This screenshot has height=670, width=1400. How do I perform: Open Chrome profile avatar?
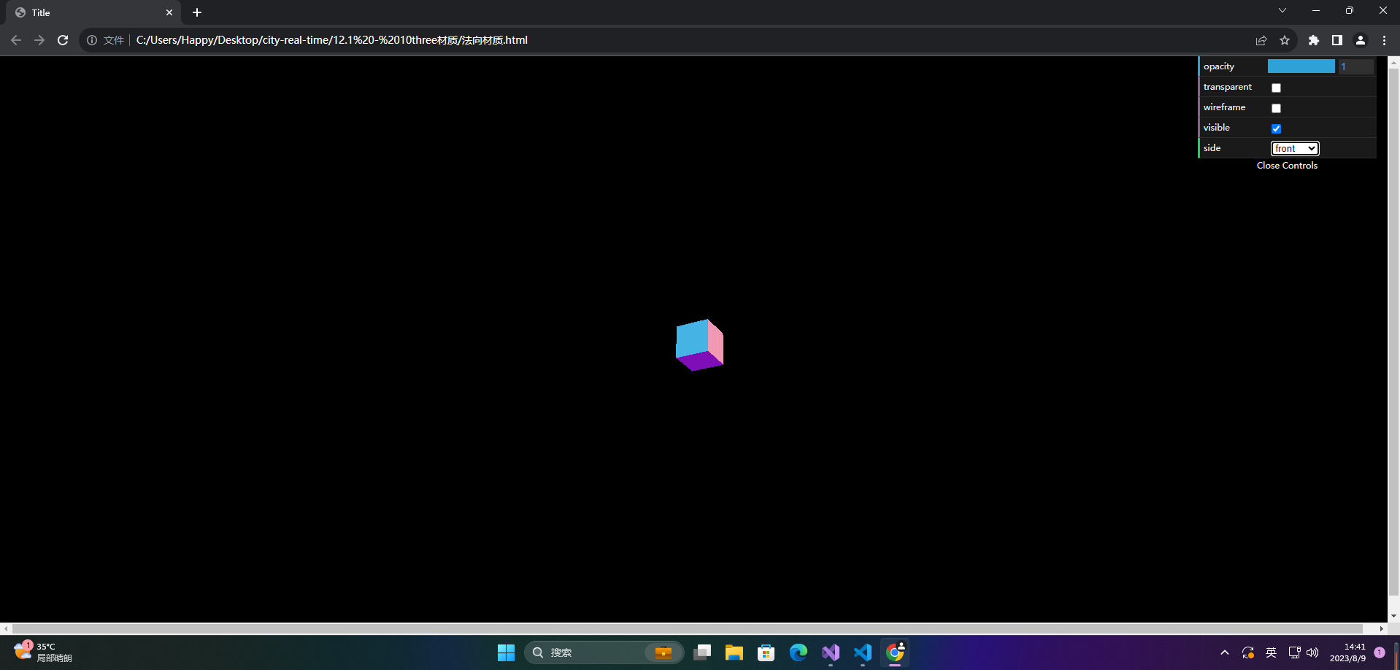click(1361, 40)
